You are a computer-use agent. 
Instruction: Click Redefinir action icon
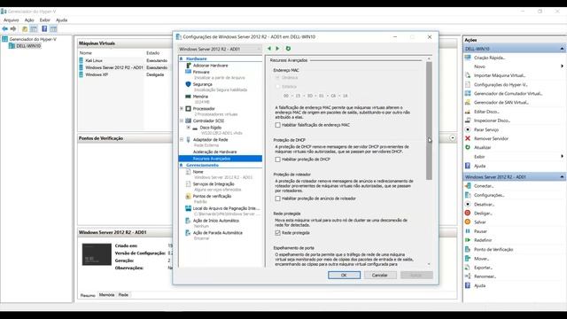[468, 240]
